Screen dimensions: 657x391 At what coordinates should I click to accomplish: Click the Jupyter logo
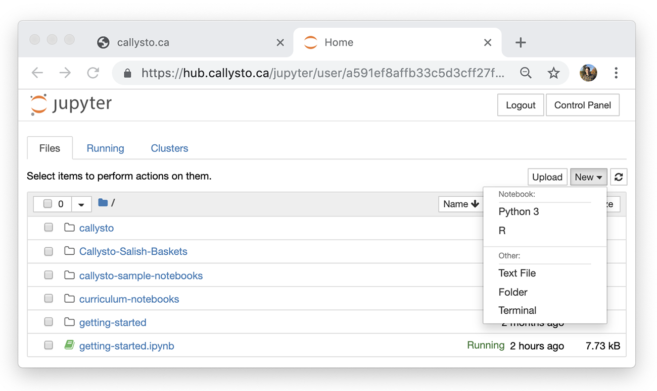pyautogui.click(x=71, y=105)
